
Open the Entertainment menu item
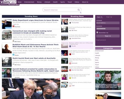29,2
